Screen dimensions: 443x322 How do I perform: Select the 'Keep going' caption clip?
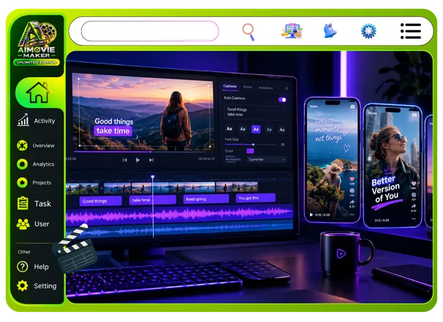tap(206, 199)
